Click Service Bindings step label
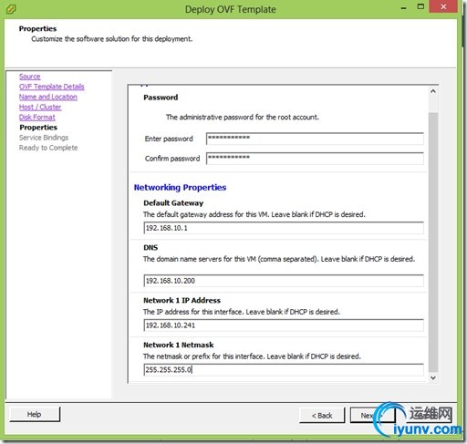The width and height of the screenshot is (467, 444). (x=44, y=138)
